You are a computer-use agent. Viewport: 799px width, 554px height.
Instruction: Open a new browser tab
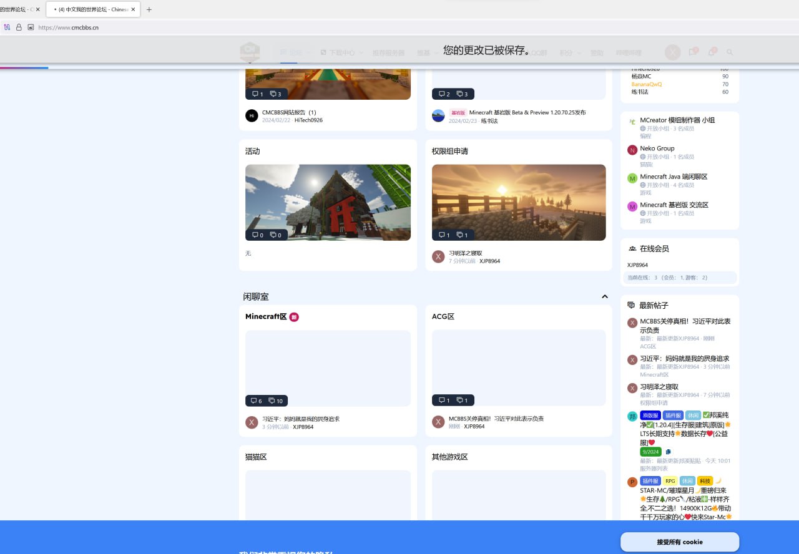coord(149,9)
